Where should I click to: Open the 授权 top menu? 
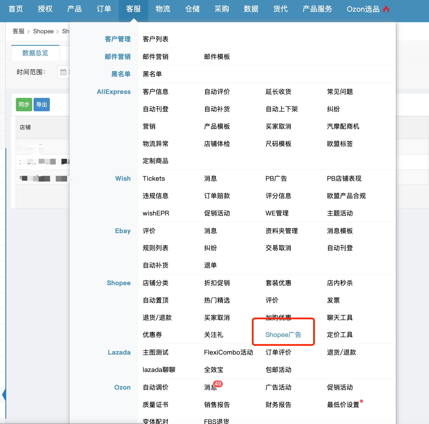tap(45, 9)
